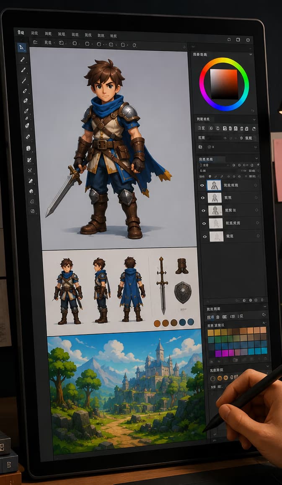Screen dimensions: 282x485
Task: Pick the fourth tool from the top of the left toolbar
Action: [x=24, y=81]
